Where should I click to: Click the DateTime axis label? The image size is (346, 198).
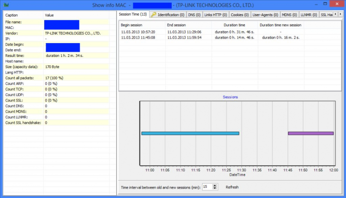(x=237, y=175)
